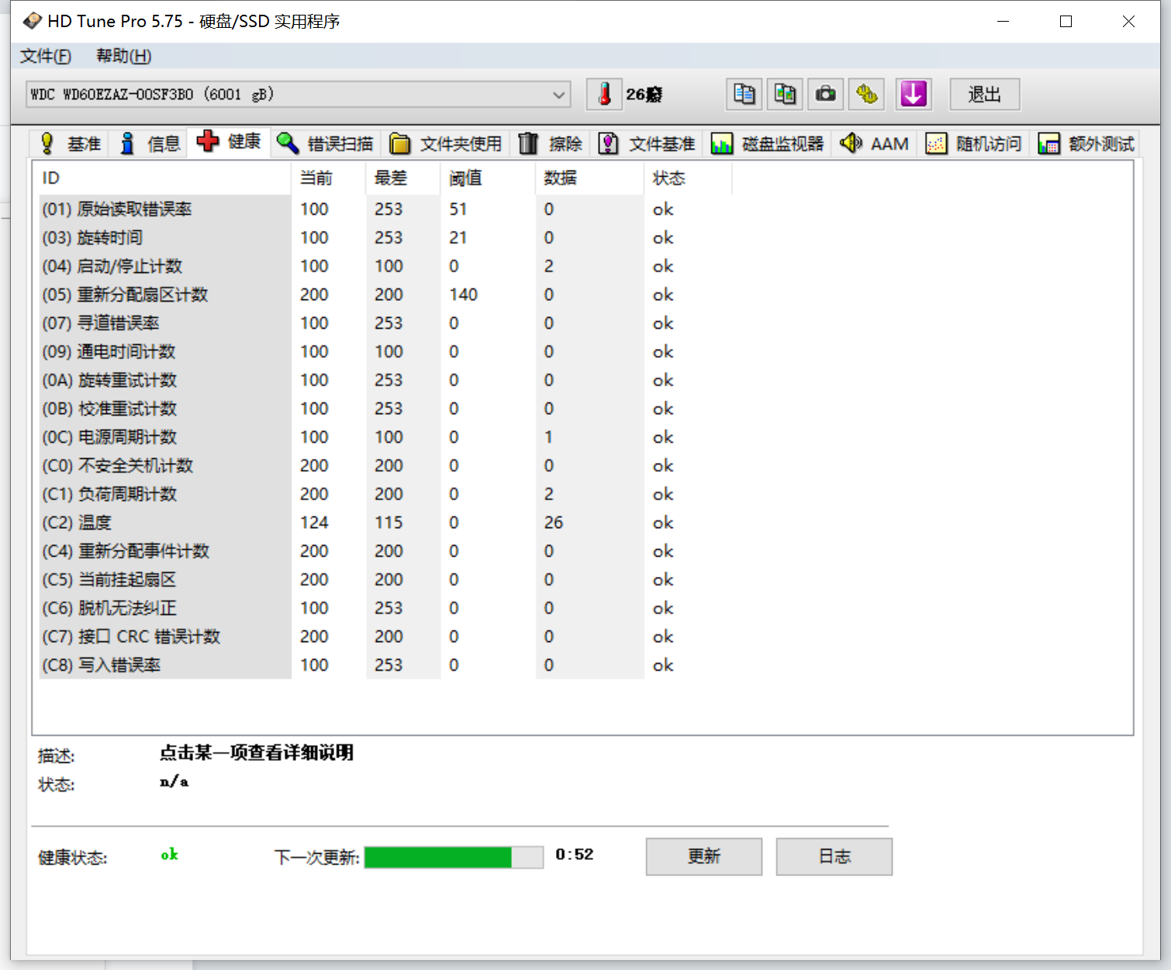1171x970 pixels.
Task: Click the copy screenshot to clipboard icon
Action: pos(785,95)
